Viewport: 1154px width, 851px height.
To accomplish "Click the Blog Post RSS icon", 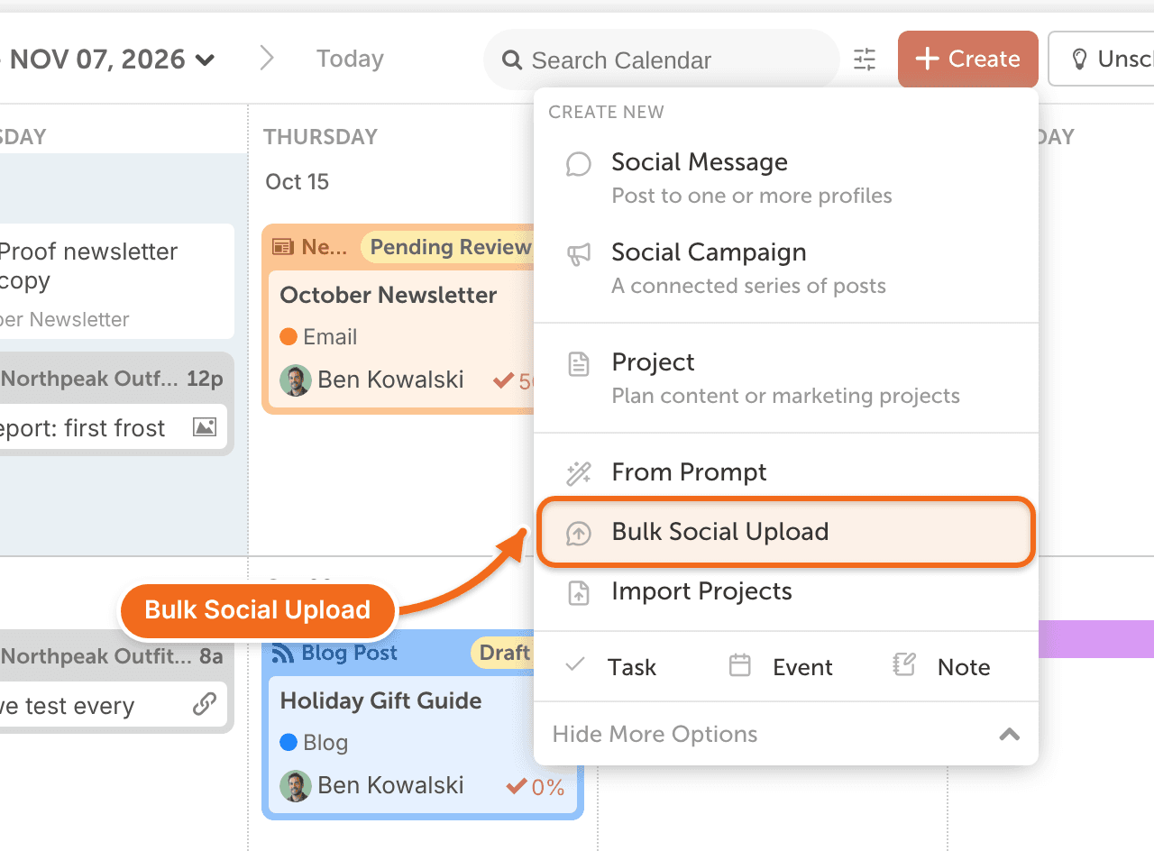I will [283, 653].
